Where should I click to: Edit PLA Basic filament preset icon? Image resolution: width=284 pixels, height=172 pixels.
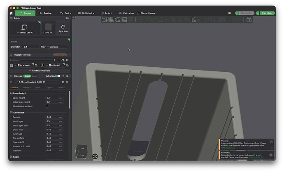[36, 65]
